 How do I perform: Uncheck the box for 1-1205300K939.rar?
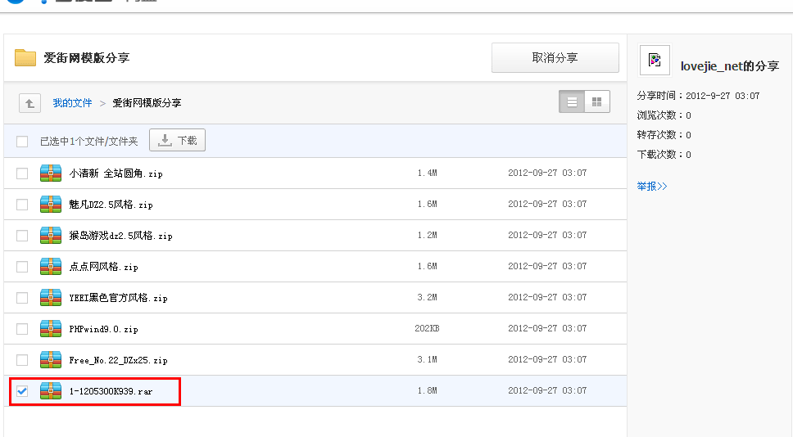(22, 391)
